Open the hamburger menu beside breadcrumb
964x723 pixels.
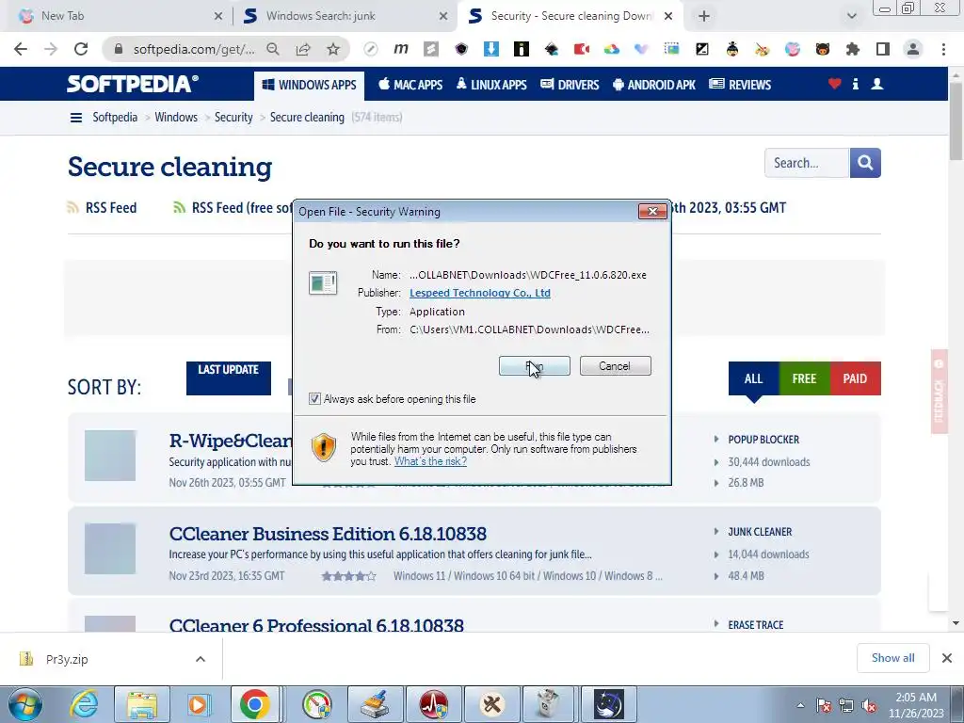click(x=75, y=118)
